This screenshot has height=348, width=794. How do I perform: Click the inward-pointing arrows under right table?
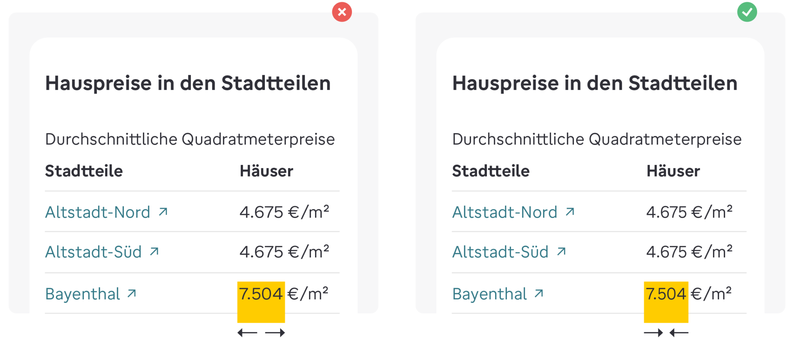666,332
